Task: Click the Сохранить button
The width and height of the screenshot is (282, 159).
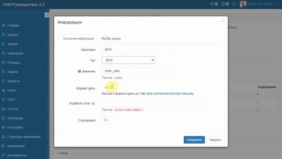Action: [194, 140]
